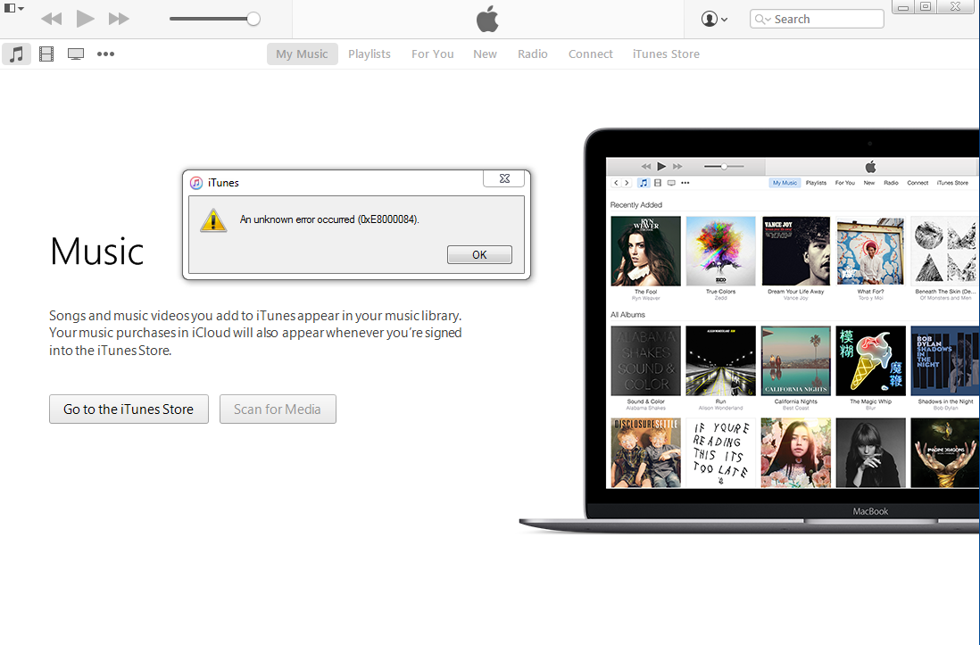Select the Disclosure Settle album cover
This screenshot has height=645, width=980.
[645, 453]
